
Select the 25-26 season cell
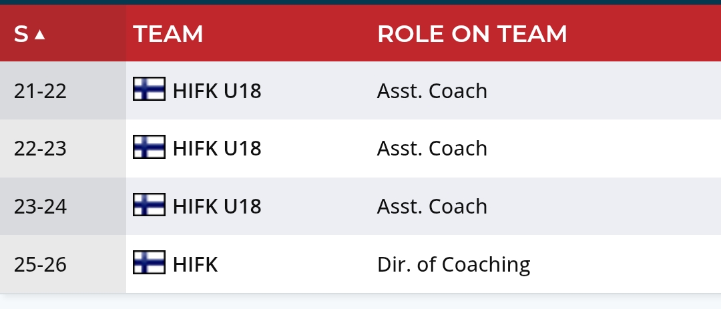(41, 264)
